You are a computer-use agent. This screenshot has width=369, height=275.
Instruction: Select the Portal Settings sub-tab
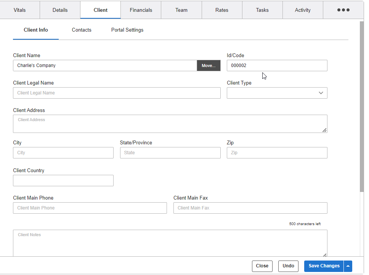(x=127, y=30)
